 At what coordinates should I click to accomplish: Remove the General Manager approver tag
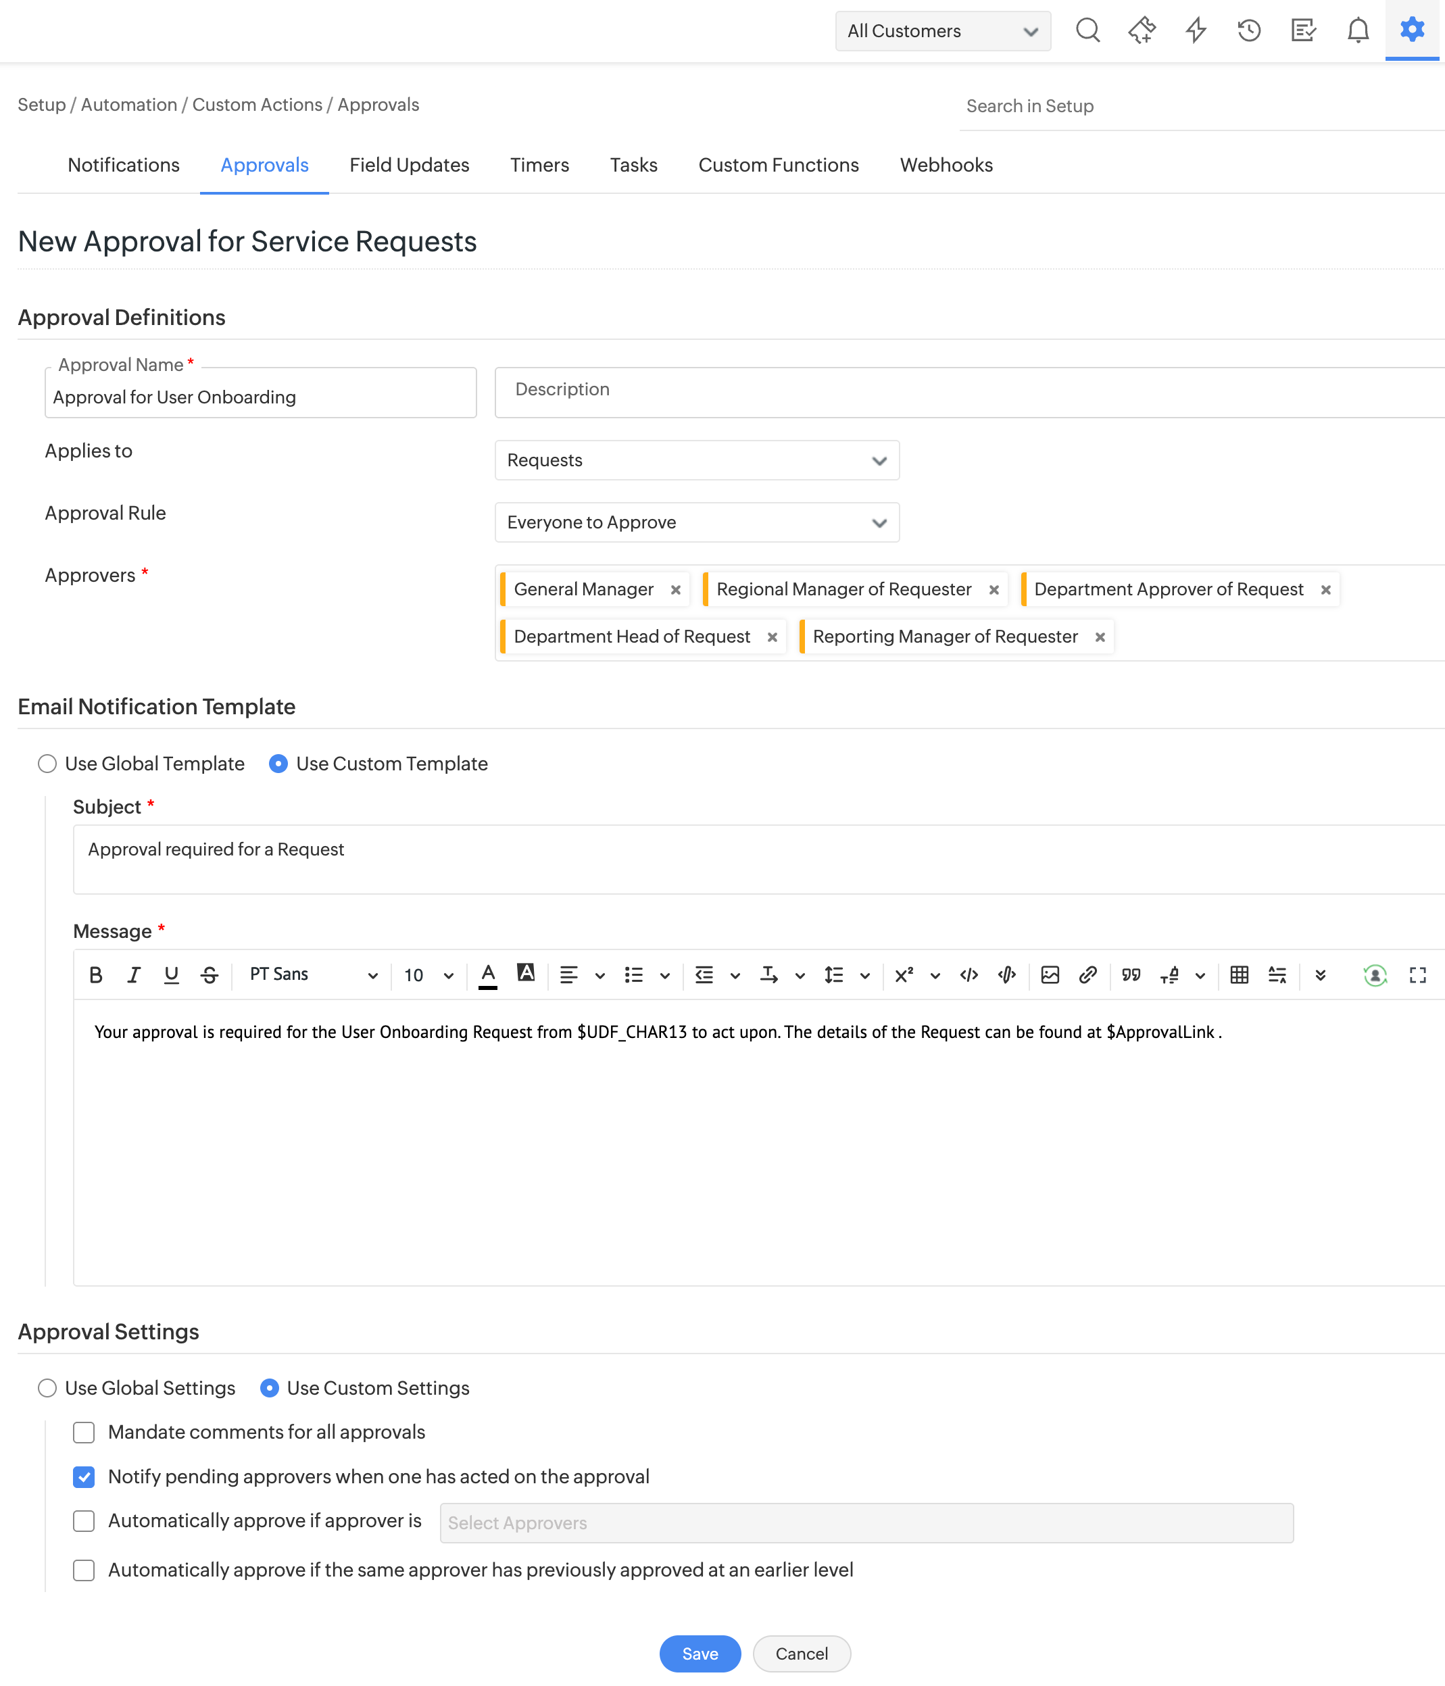click(x=675, y=590)
